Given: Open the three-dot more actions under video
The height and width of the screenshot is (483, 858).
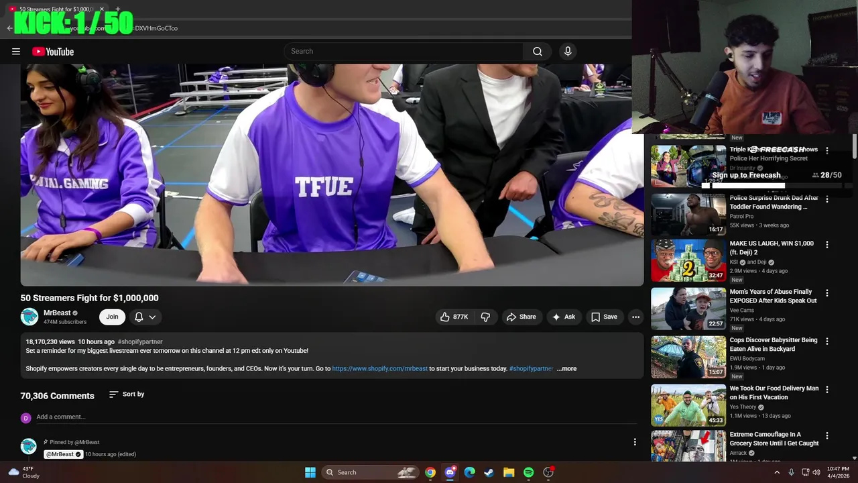Looking at the screenshot, I should [x=635, y=317].
